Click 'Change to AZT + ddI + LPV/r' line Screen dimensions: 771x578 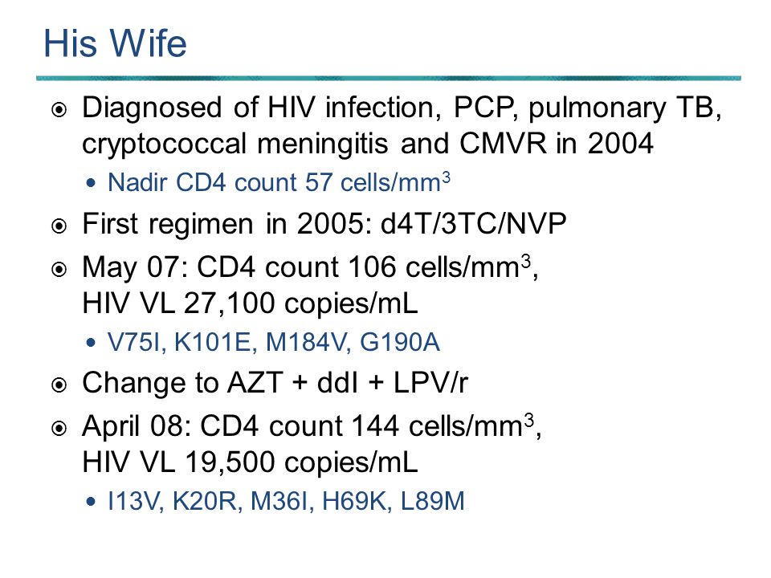click(x=275, y=383)
